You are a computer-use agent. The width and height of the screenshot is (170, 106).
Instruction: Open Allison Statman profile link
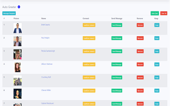(x=47, y=64)
